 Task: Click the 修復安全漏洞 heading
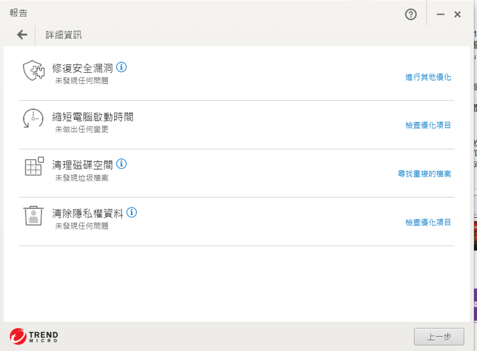[83, 67]
